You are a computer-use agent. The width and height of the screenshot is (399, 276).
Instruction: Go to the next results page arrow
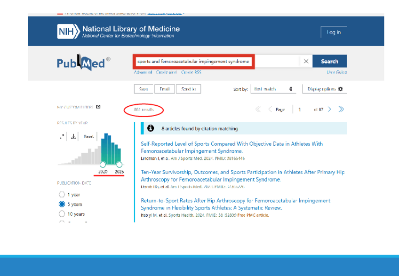pyautogui.click(x=330, y=110)
